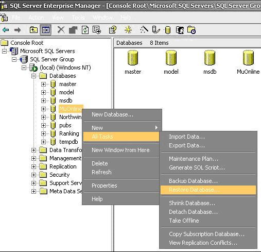261x252 pixels.
Task: Expand the master database node
Action: click(43, 84)
